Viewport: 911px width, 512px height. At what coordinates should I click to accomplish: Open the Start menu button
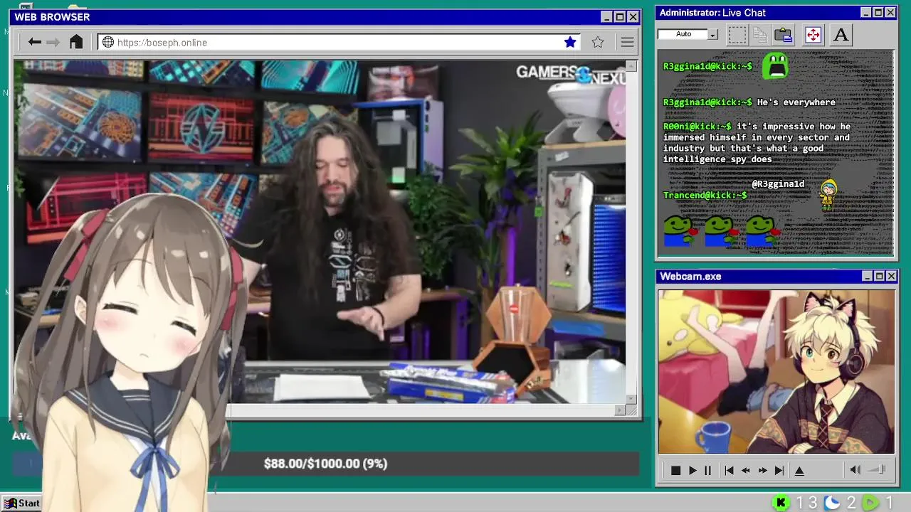coord(22,503)
